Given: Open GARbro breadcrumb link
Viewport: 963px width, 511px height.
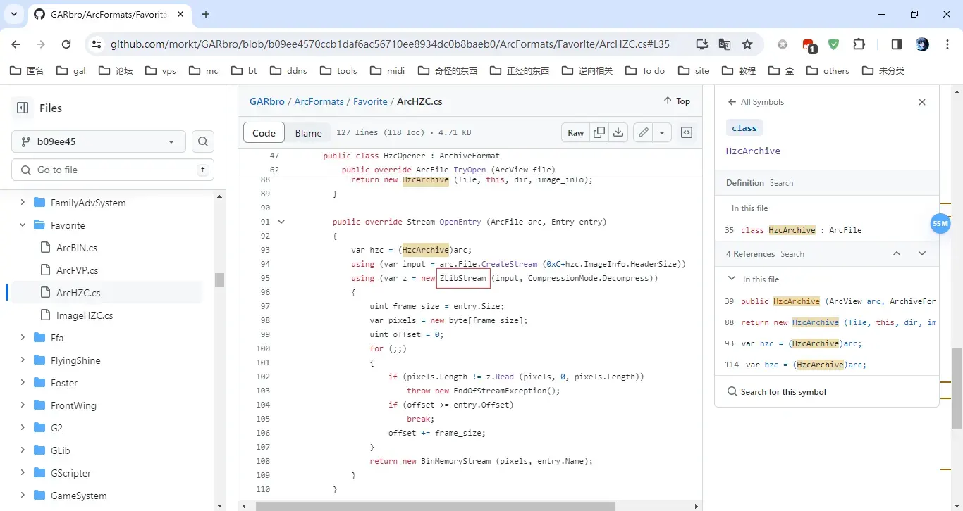Looking at the screenshot, I should [x=267, y=101].
